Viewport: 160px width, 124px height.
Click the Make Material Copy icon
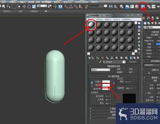[x=107, y=58]
